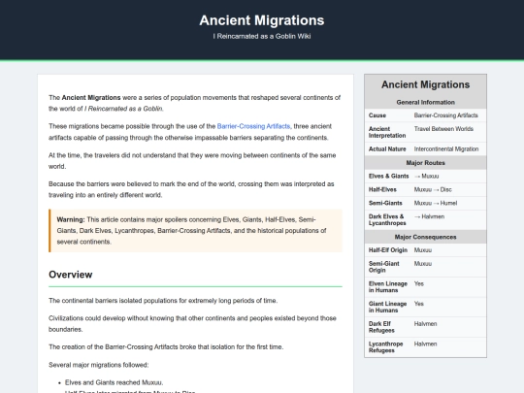The width and height of the screenshot is (524, 393).
Task: Click the Lycanthrope Refugees label
Action: [385, 346]
